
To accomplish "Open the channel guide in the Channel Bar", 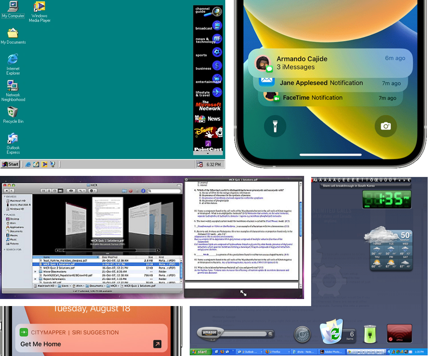I will pos(208,12).
